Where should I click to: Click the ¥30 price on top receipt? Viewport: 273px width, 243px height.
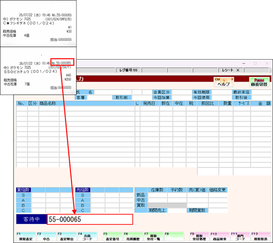(x=69, y=31)
